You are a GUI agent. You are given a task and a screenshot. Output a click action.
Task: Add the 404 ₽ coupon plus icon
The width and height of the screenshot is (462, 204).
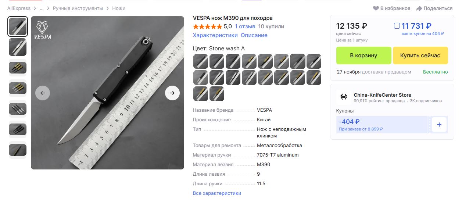tap(439, 125)
